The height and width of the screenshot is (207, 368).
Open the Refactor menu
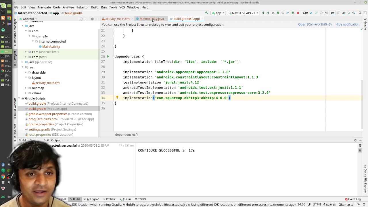[83, 7]
